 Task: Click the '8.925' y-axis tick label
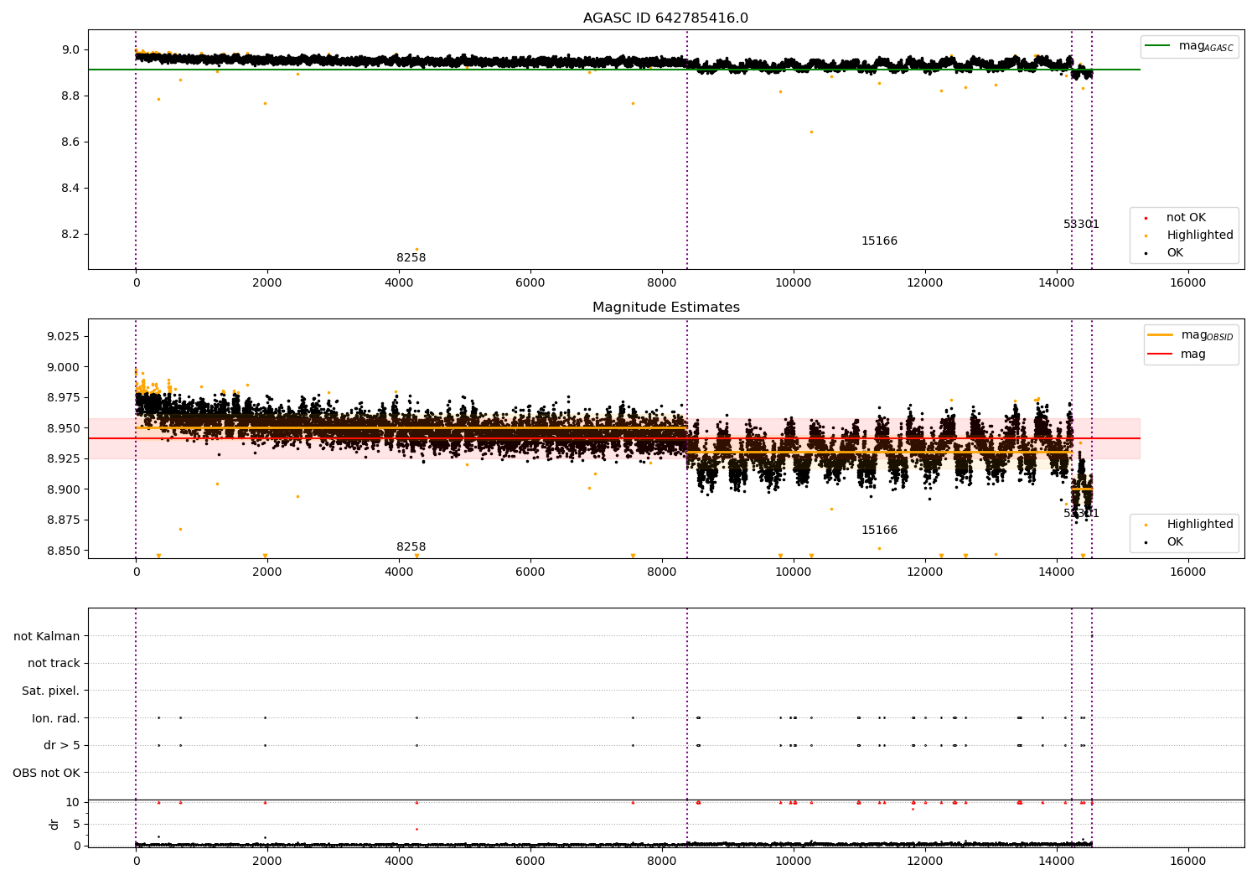pyautogui.click(x=64, y=459)
